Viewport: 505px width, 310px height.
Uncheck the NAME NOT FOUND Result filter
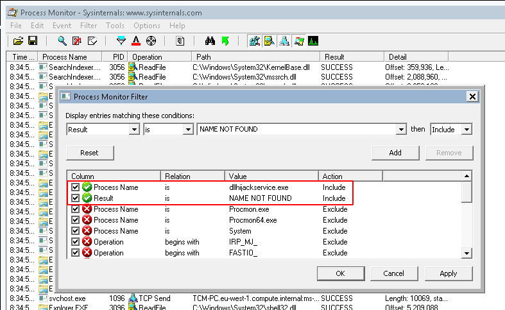click(76, 198)
